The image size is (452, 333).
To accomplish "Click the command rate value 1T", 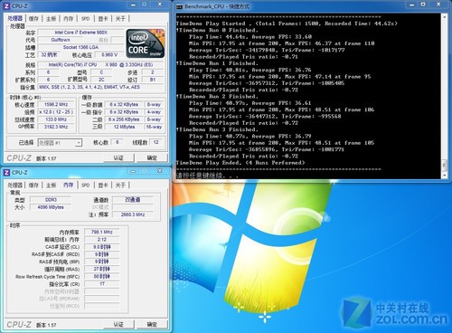I will (x=102, y=284).
